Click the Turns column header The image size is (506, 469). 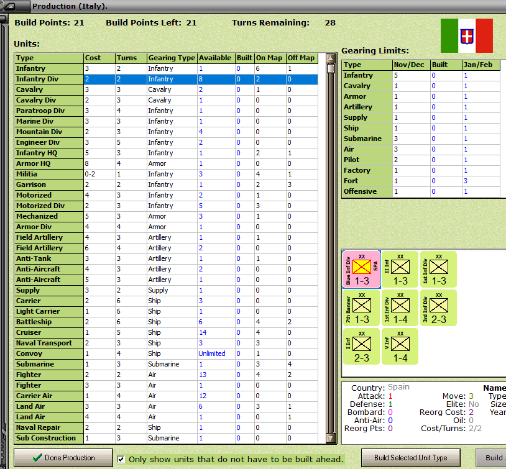pyautogui.click(x=131, y=58)
